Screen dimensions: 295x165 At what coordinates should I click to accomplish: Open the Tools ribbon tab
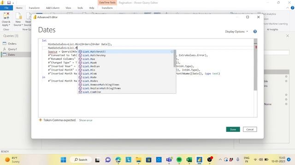pos(80,8)
